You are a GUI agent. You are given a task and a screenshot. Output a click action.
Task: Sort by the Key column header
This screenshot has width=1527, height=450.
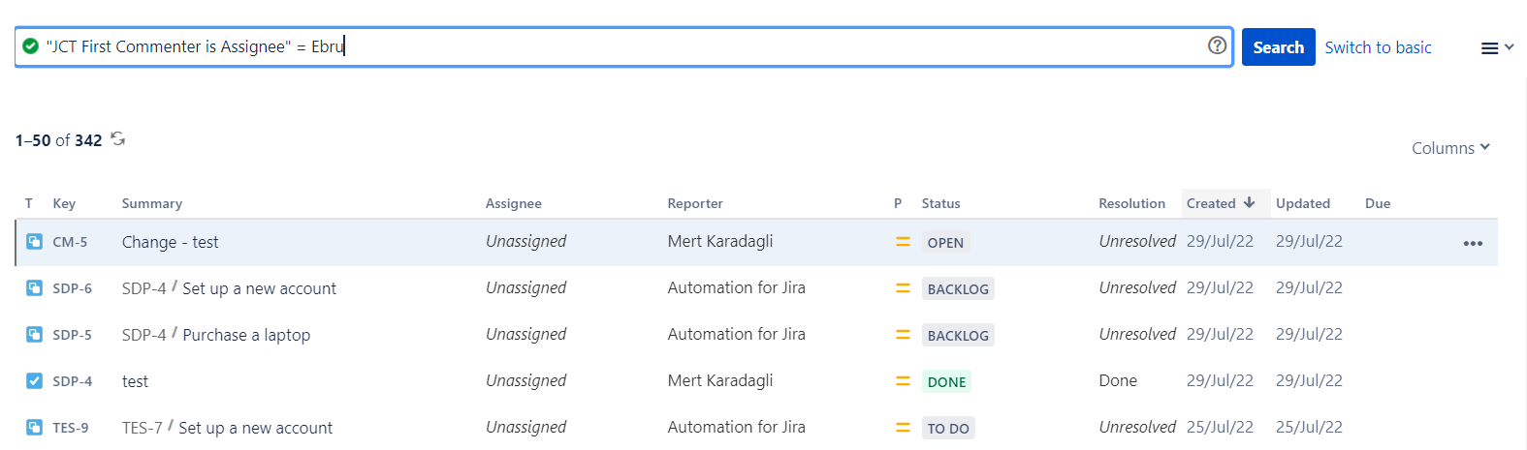tap(64, 203)
